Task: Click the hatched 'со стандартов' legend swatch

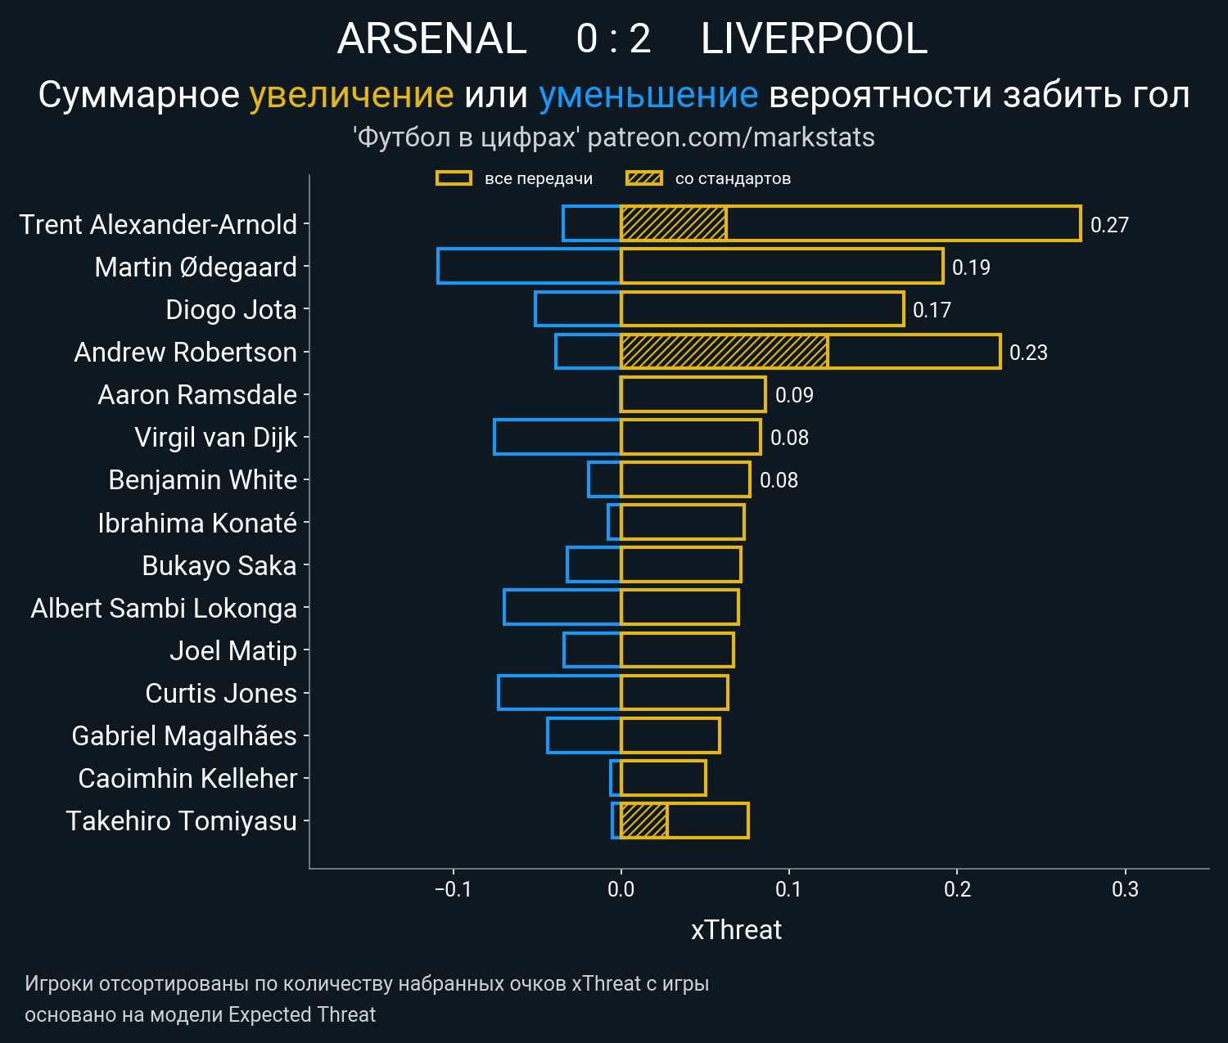Action: [643, 178]
